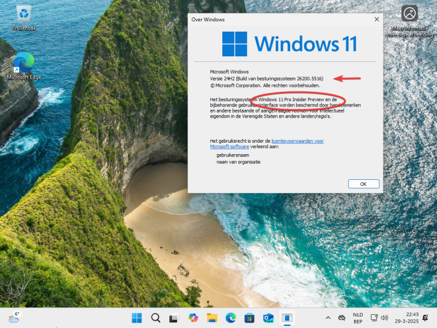Screen dimensions: 437x328
Task: Click OK in Over Windows dialog
Action: point(363,184)
